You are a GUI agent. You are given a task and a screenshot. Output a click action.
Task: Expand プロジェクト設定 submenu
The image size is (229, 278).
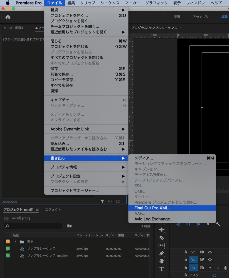click(x=123, y=176)
